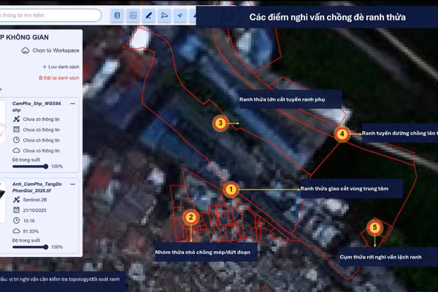
Task: Click the 21/10/2025 acquisition date
Action: point(34,210)
